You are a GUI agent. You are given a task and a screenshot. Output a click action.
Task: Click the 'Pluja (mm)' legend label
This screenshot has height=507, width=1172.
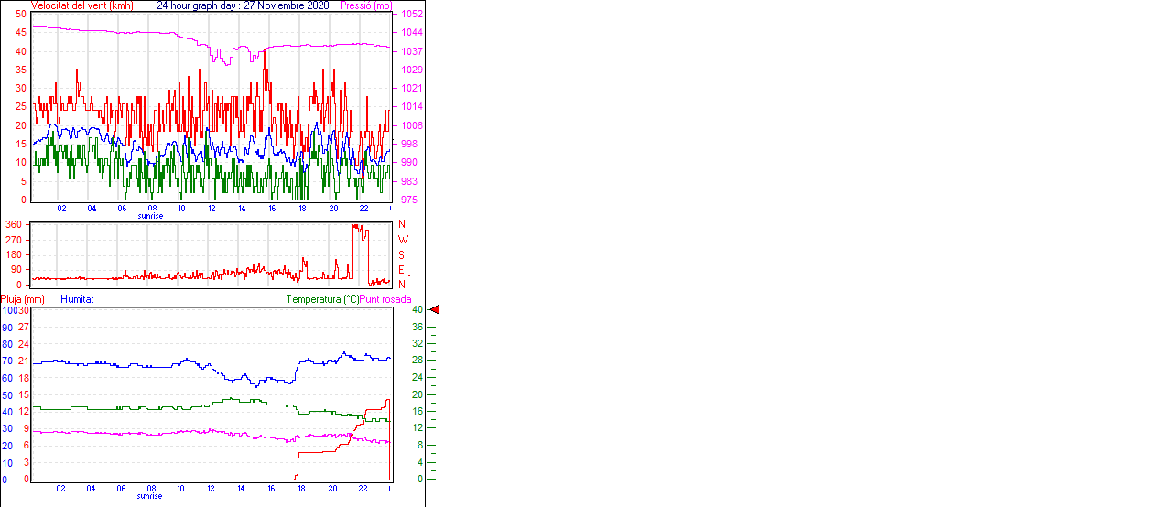[23, 299]
